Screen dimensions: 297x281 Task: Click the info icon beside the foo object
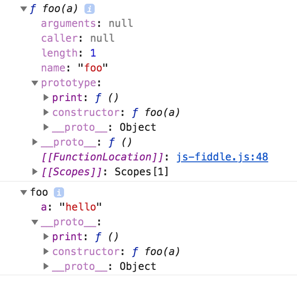pyautogui.click(x=58, y=192)
